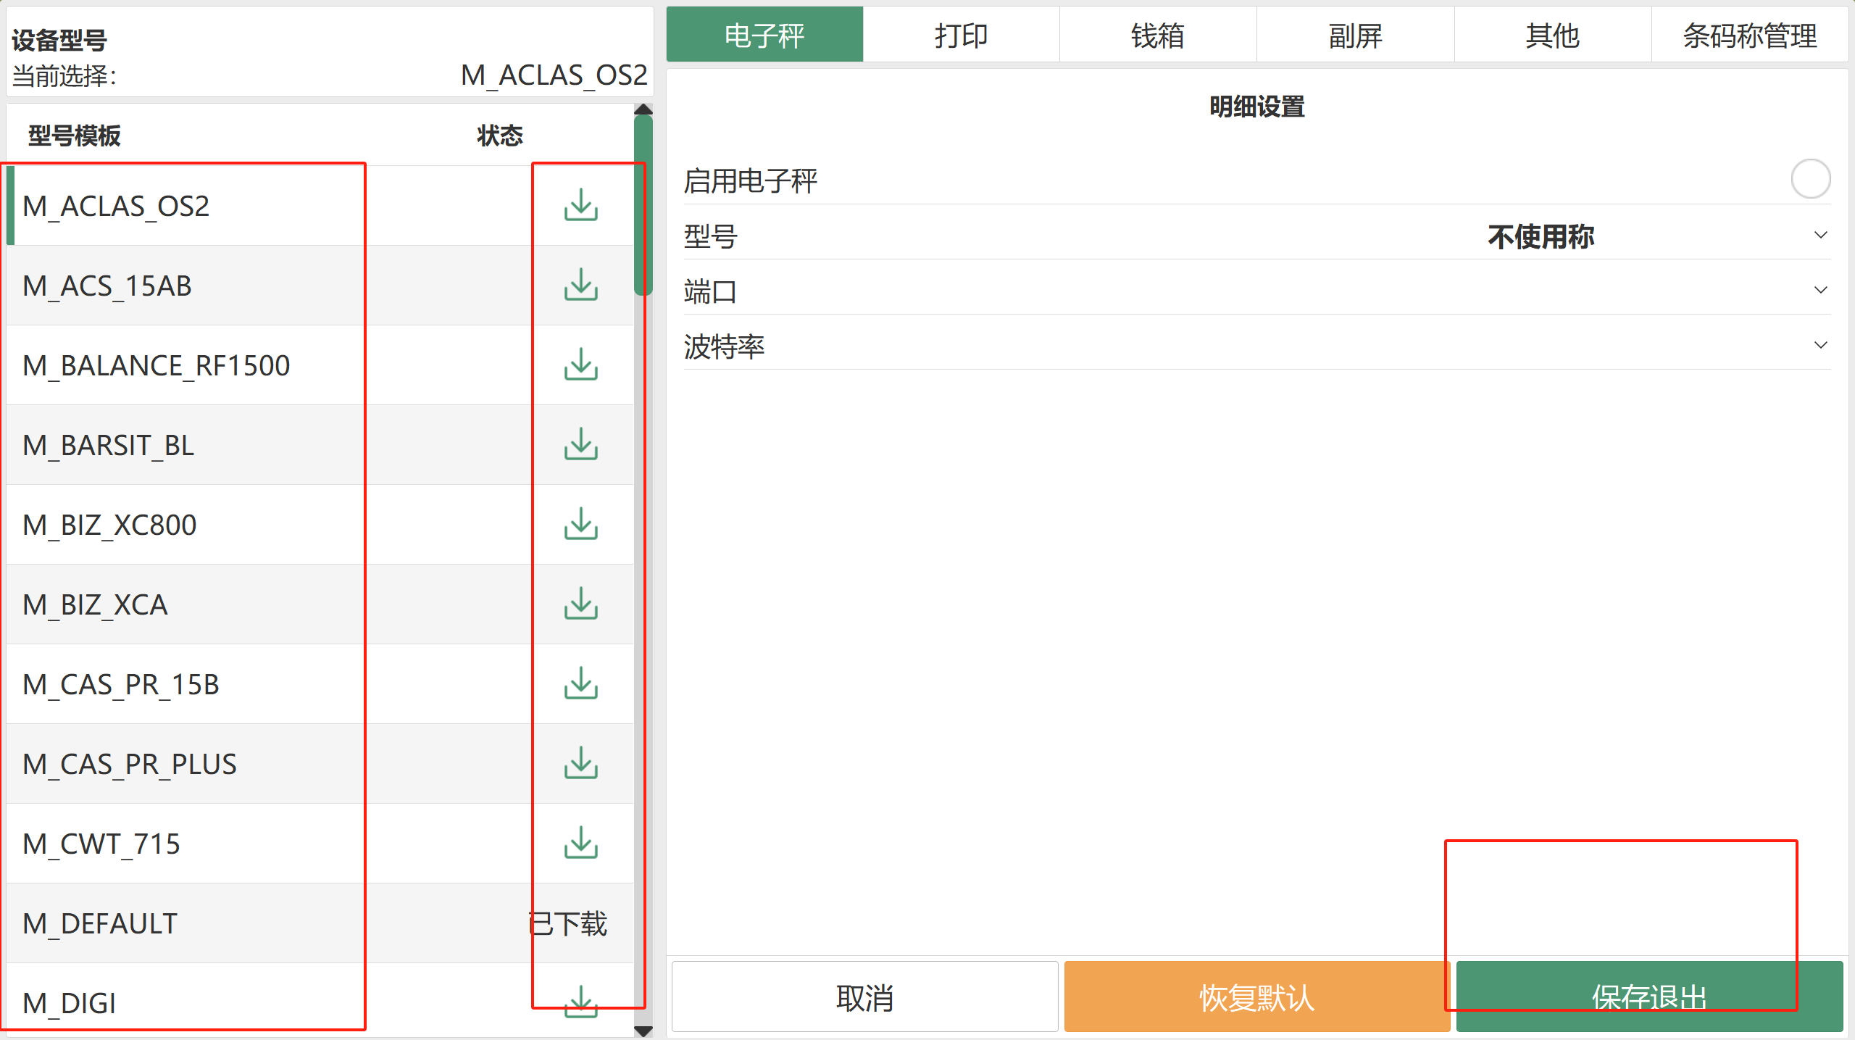Select the M_CAS_PR_15B model row
The height and width of the screenshot is (1040, 1855).
(x=320, y=684)
